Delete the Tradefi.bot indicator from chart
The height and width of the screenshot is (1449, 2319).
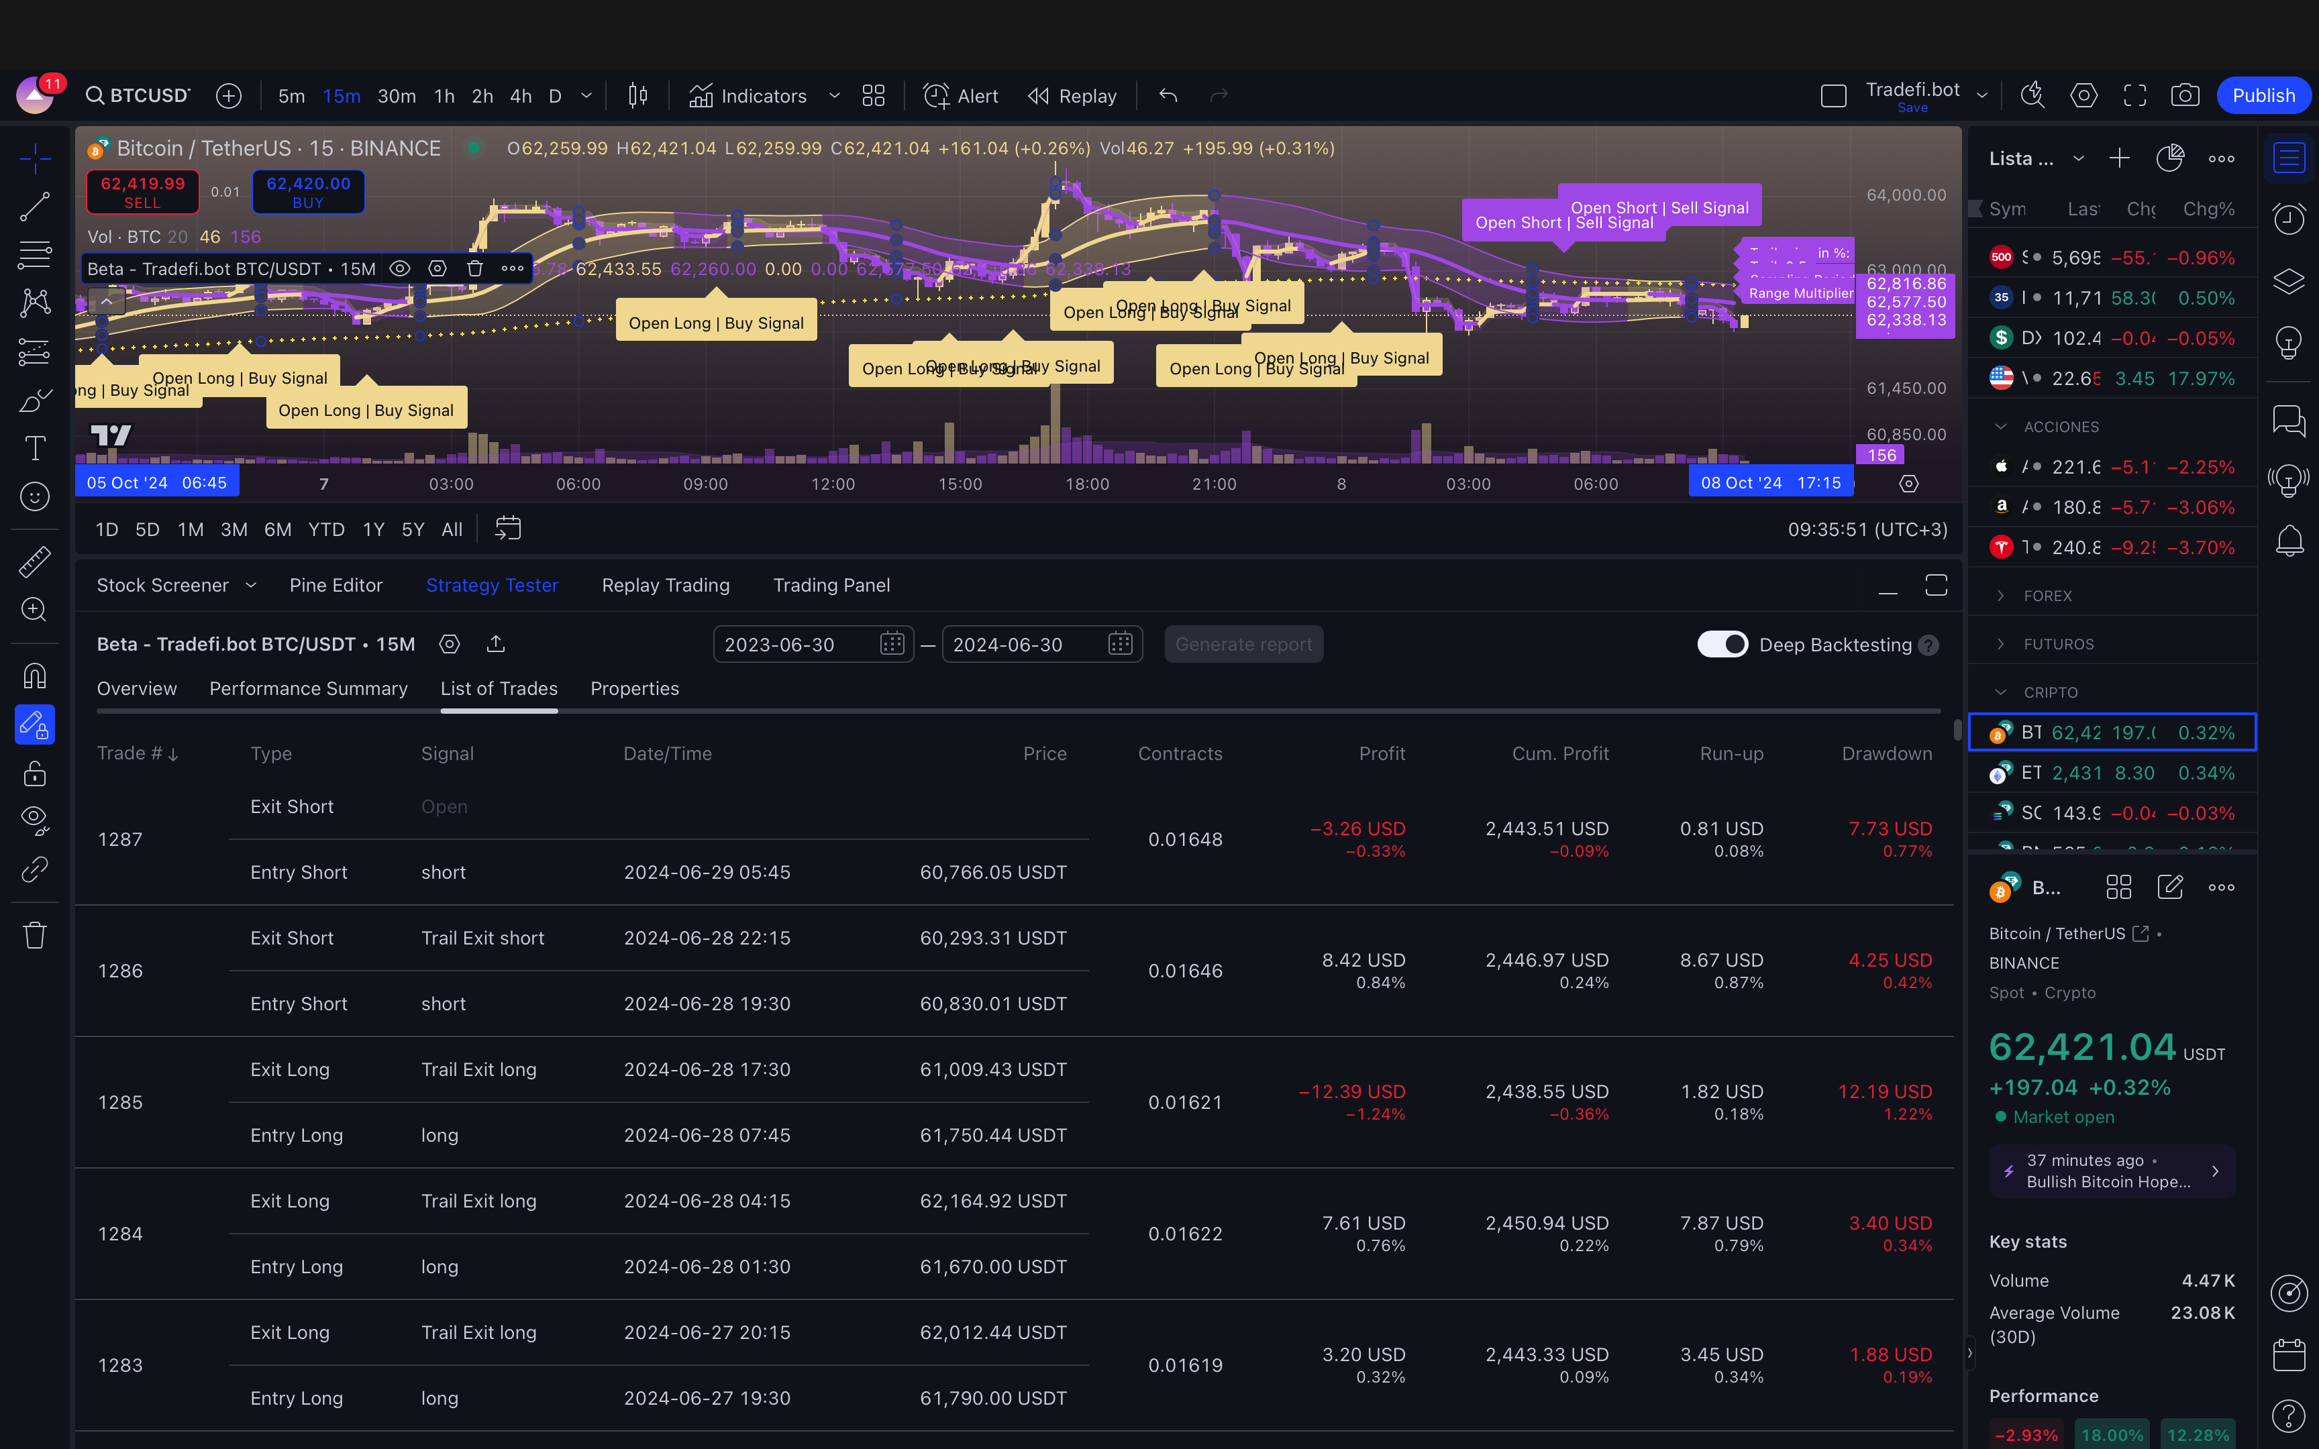(x=474, y=268)
